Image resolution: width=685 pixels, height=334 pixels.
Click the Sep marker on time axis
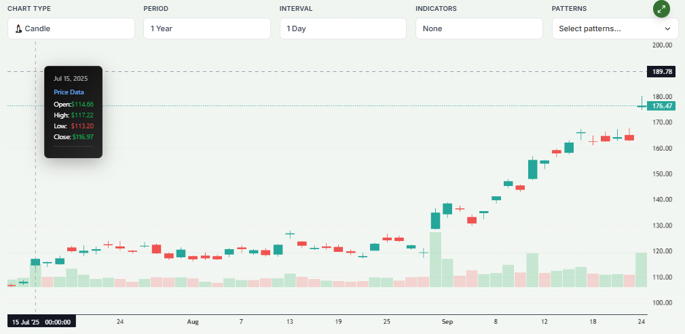click(x=447, y=322)
